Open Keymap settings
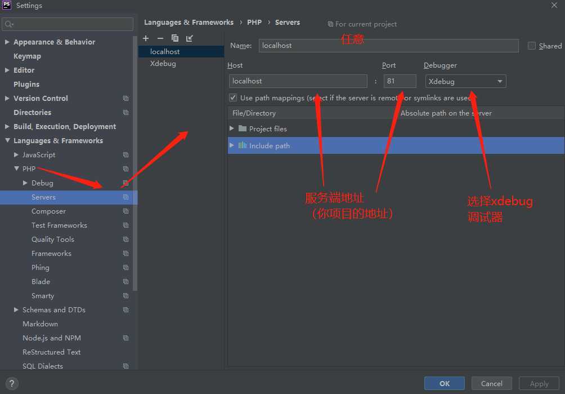Screen dimensions: 565x394 click(x=27, y=56)
